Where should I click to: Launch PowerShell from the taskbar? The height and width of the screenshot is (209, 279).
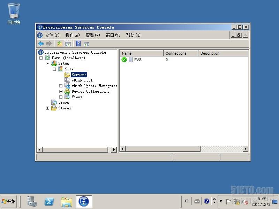point(49,202)
